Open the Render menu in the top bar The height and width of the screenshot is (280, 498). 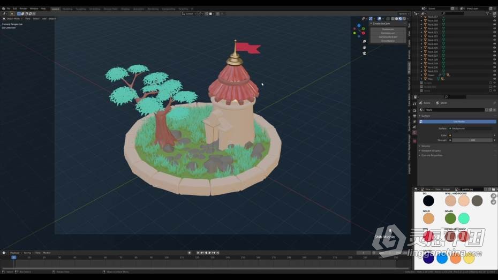(23, 9)
